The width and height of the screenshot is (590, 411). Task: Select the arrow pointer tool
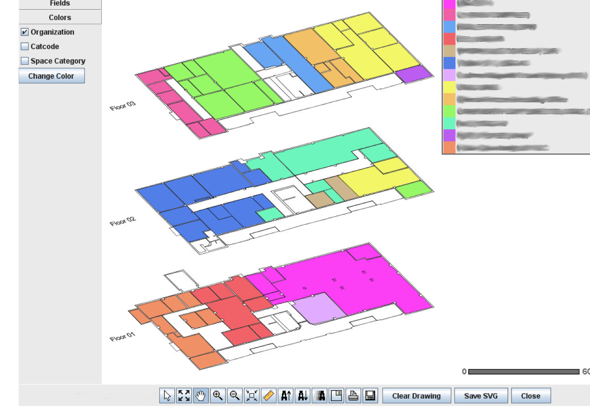point(167,396)
